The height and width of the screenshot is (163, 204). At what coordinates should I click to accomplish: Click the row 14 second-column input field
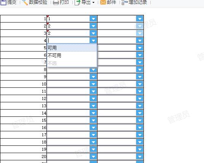coord(117,113)
